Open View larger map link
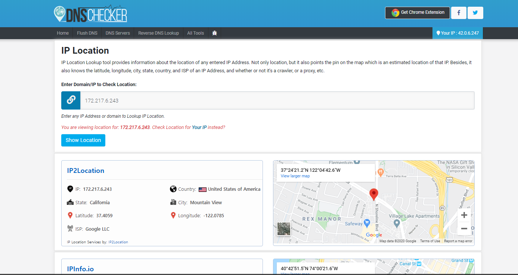Screen dimensions: 518x275 click(295, 176)
